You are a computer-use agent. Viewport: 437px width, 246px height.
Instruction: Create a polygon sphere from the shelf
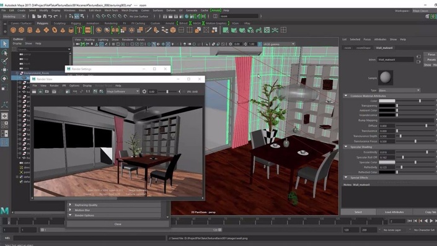[x=13, y=30]
